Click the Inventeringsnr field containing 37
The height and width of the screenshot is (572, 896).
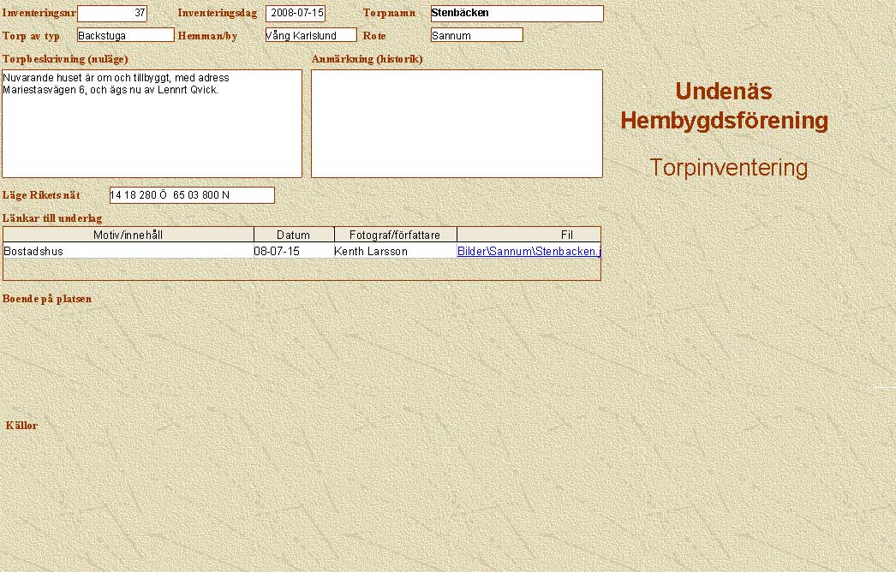(112, 14)
